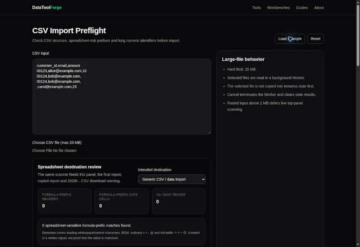Click the 'Hard limit: 25 MB.' bullet
Viewport: 360px width, 247px height.
[x=242, y=69]
